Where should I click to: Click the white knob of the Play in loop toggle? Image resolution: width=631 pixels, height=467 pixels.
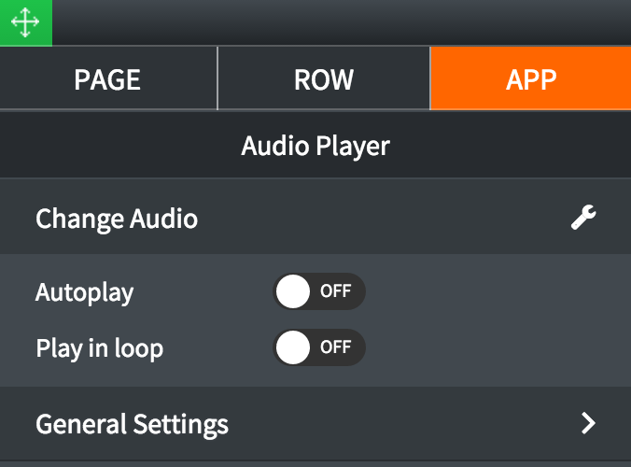293,348
